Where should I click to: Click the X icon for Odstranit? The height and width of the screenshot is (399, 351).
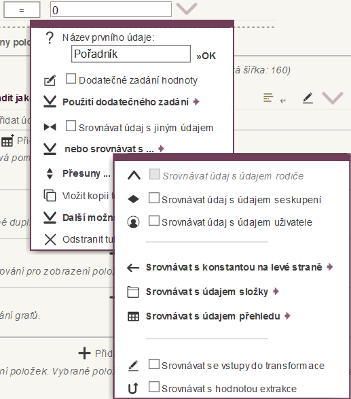click(50, 239)
